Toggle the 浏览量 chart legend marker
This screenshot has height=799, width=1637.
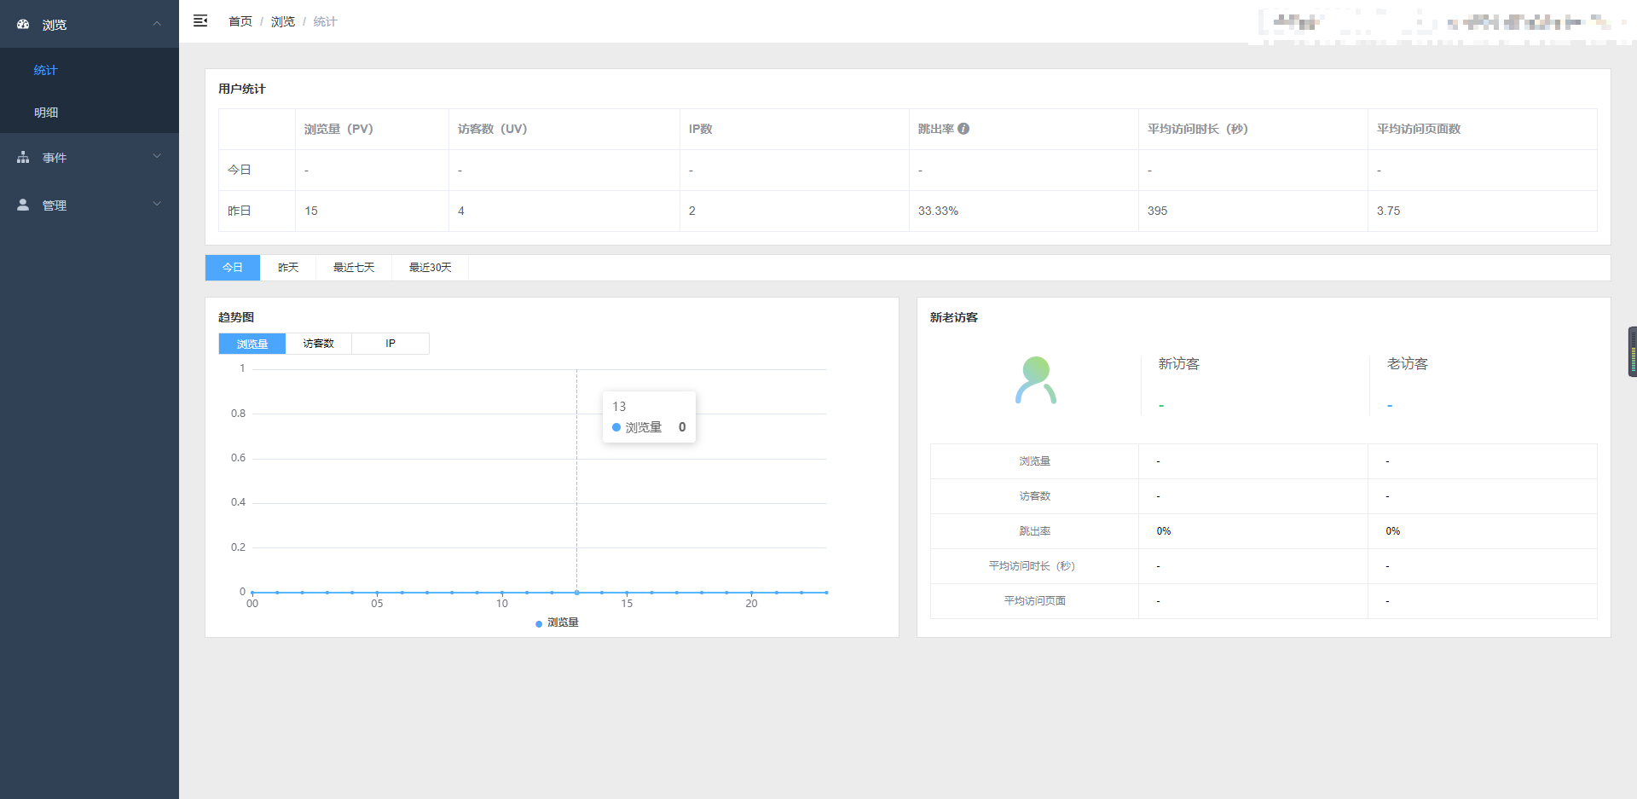click(x=539, y=623)
